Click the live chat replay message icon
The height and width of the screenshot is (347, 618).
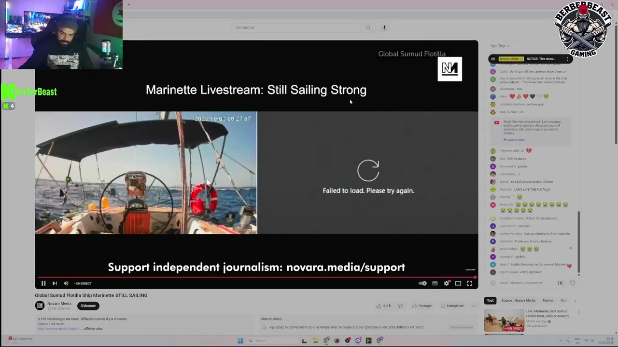point(264,327)
